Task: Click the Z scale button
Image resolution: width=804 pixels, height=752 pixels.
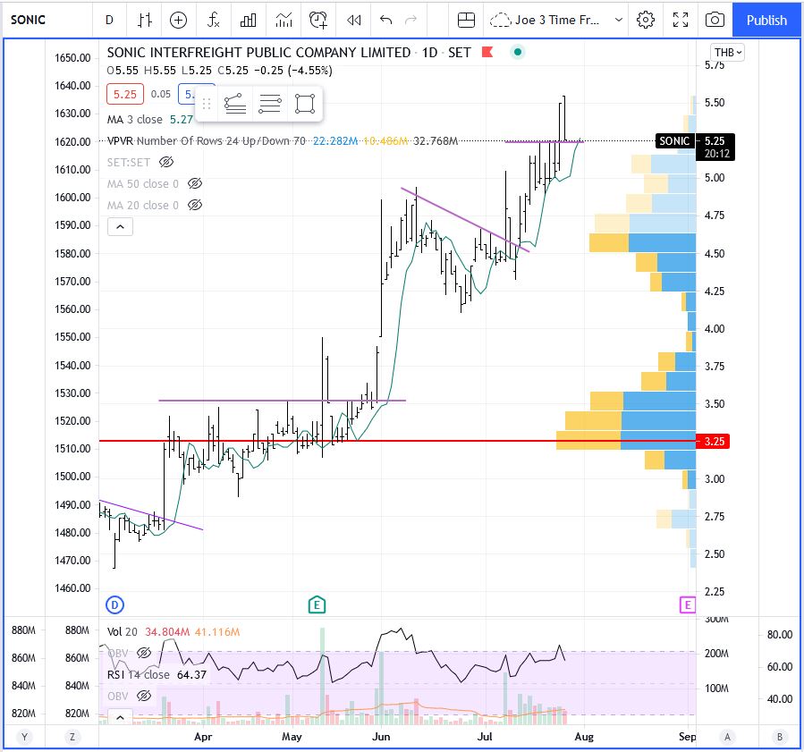Action: click(x=72, y=737)
